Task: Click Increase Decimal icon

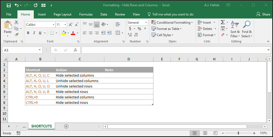Action: coord(130,35)
